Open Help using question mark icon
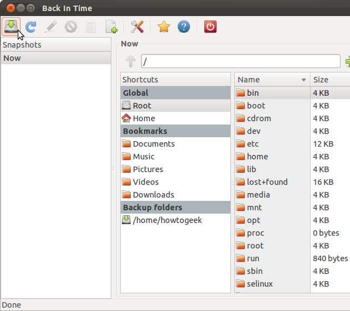Viewport: 350px width, 311px height. click(183, 26)
